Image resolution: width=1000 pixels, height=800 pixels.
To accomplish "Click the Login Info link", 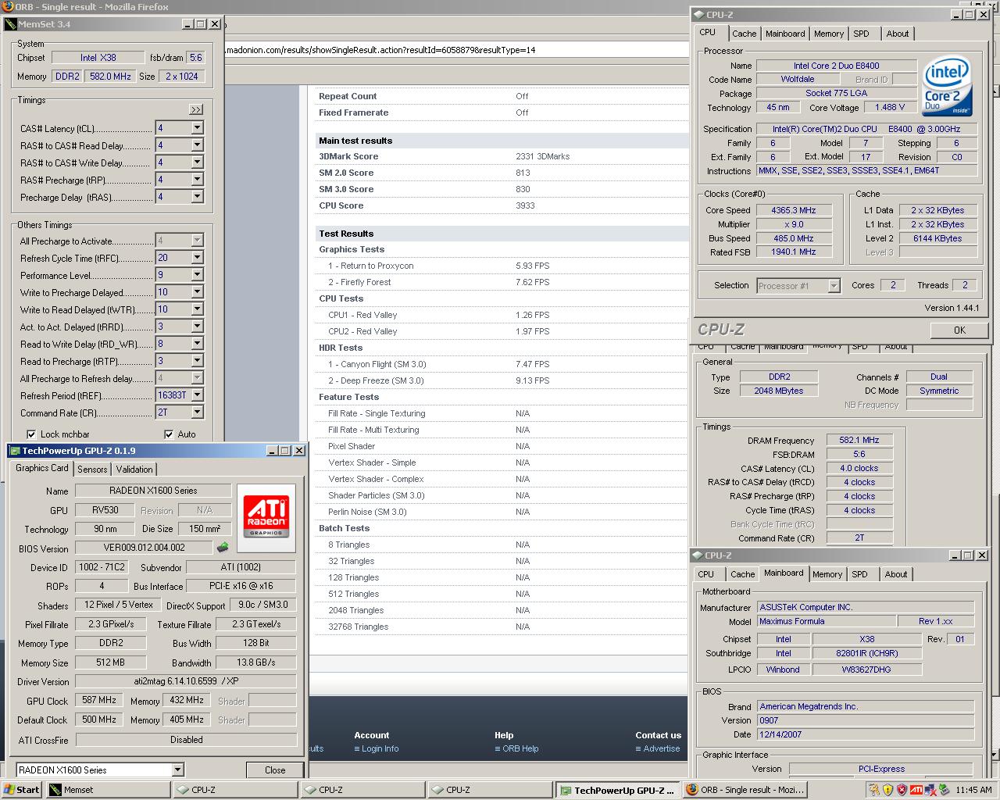I will 380,748.
